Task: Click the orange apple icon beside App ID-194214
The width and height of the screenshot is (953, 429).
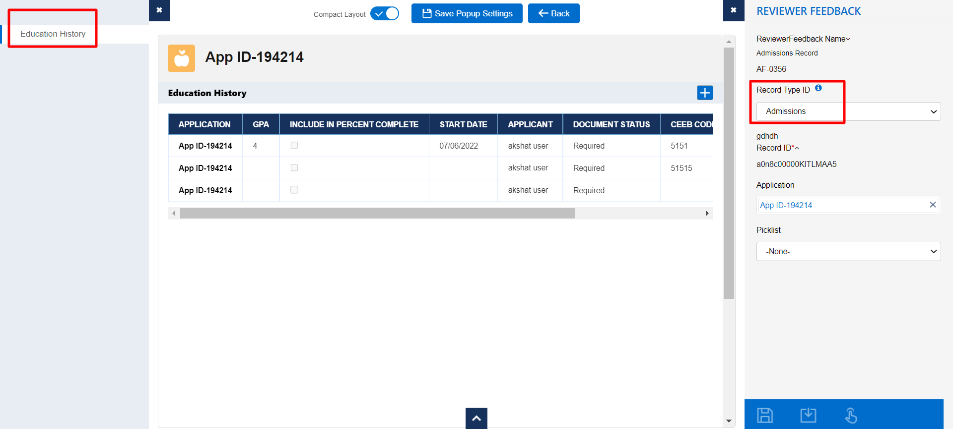Action: click(181, 58)
